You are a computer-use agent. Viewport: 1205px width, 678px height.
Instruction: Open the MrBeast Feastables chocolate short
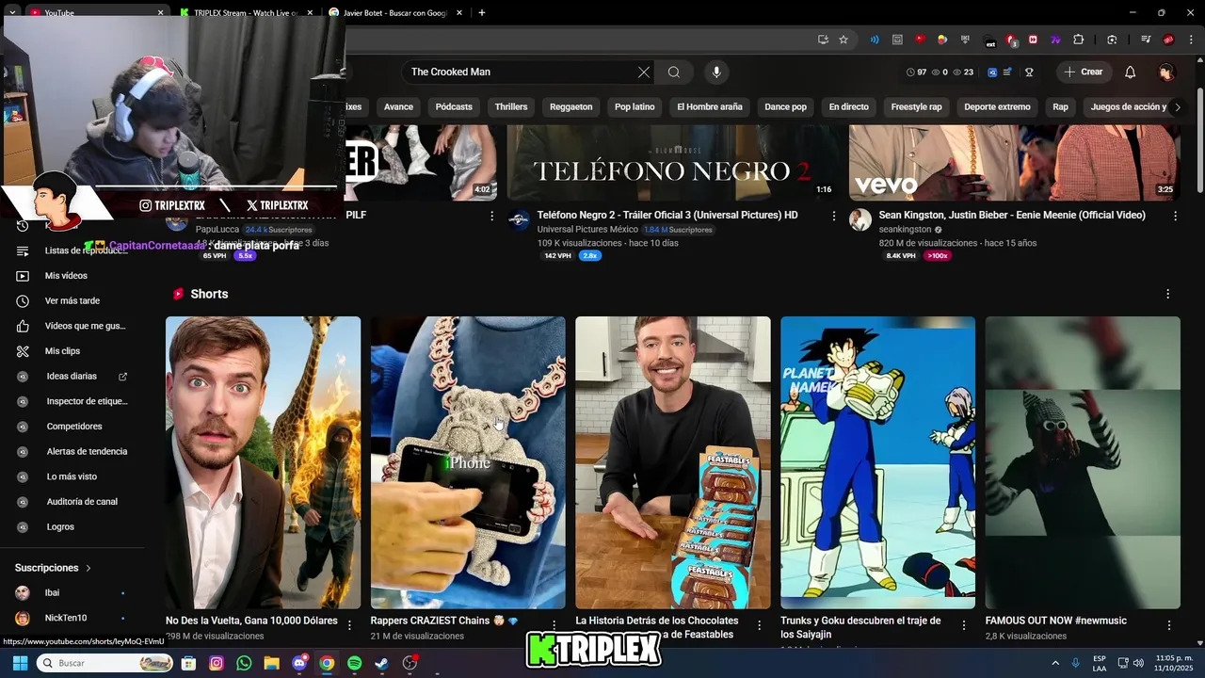coord(673,462)
